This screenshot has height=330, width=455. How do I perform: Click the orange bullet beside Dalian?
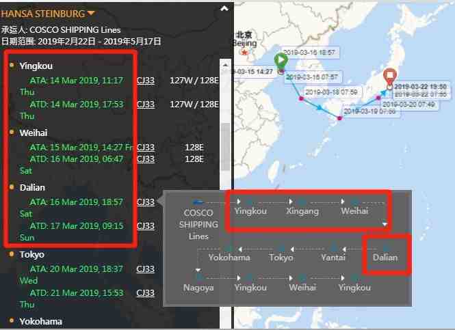coord(12,187)
